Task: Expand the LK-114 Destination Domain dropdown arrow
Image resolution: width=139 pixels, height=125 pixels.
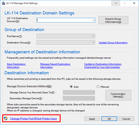Action: pyautogui.click(x=93, y=20)
